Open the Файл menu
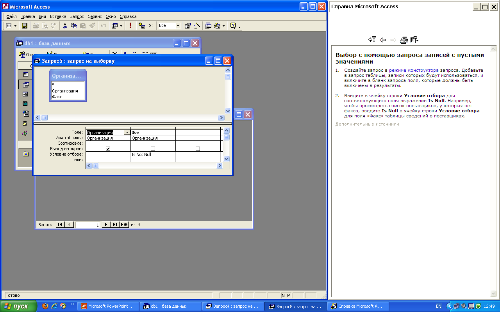 click(11, 16)
